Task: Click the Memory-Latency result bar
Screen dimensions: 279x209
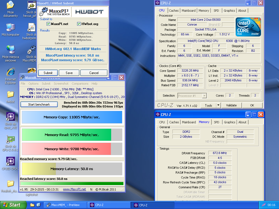Action: click(x=72, y=169)
